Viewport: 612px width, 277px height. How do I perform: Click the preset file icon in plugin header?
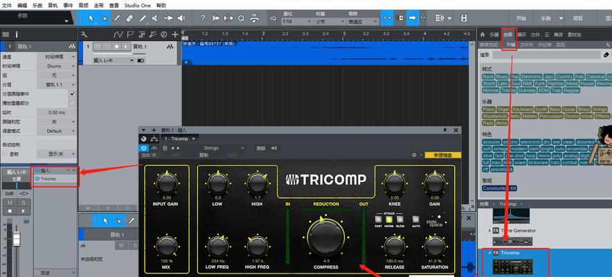pyautogui.click(x=165, y=148)
